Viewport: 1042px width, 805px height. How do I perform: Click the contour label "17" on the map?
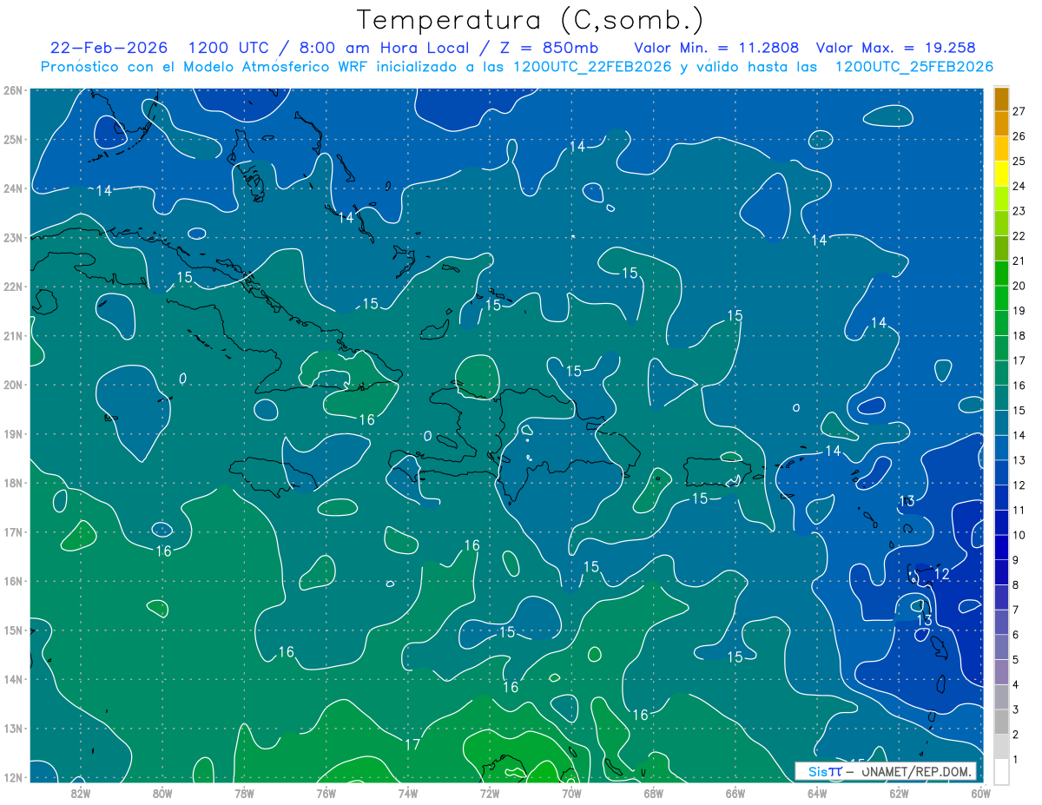coord(412,744)
